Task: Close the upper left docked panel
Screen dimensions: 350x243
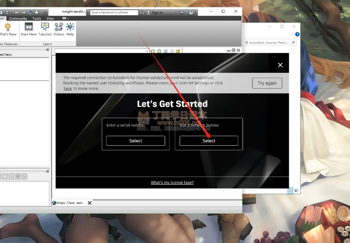Action: pos(47,49)
